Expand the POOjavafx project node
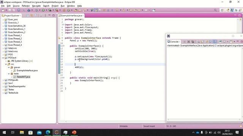 (x=3, y=80)
